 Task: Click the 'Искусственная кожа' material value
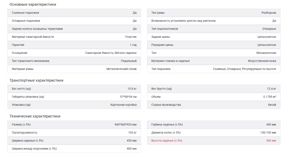(262, 61)
